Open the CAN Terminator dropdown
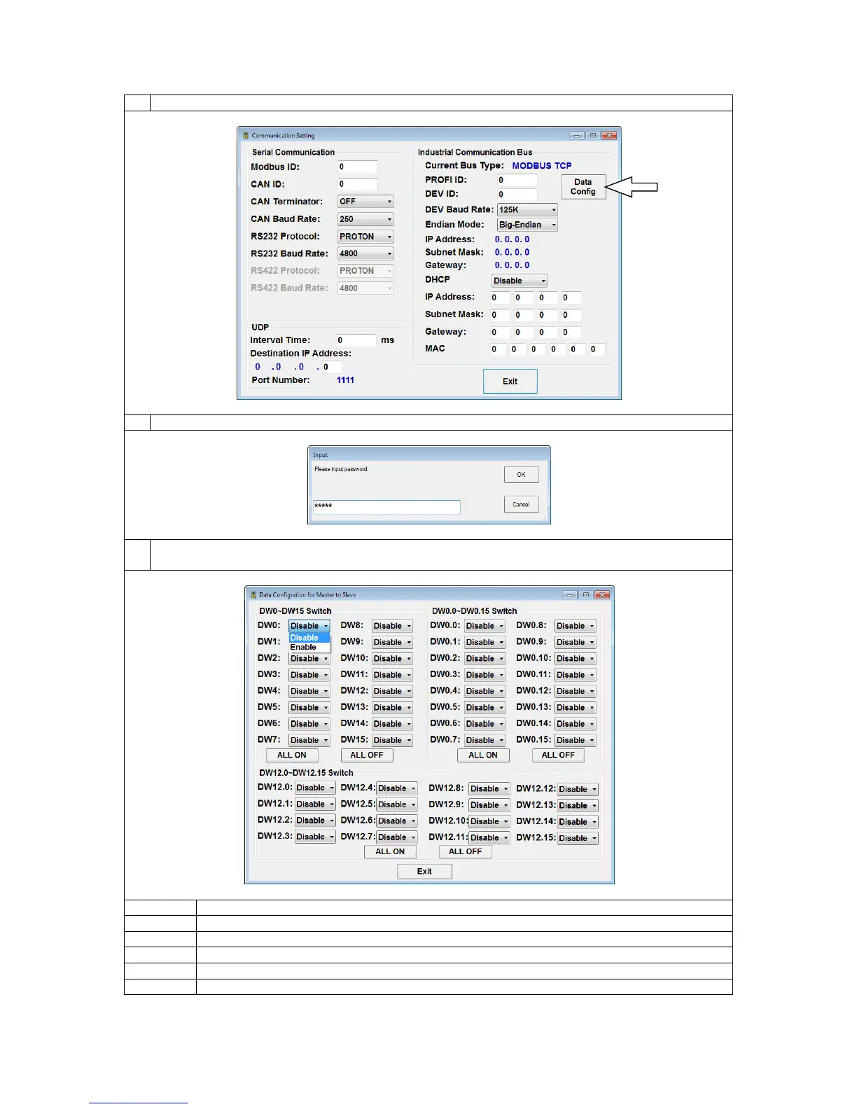The height and width of the screenshot is (1109, 857). [365, 202]
